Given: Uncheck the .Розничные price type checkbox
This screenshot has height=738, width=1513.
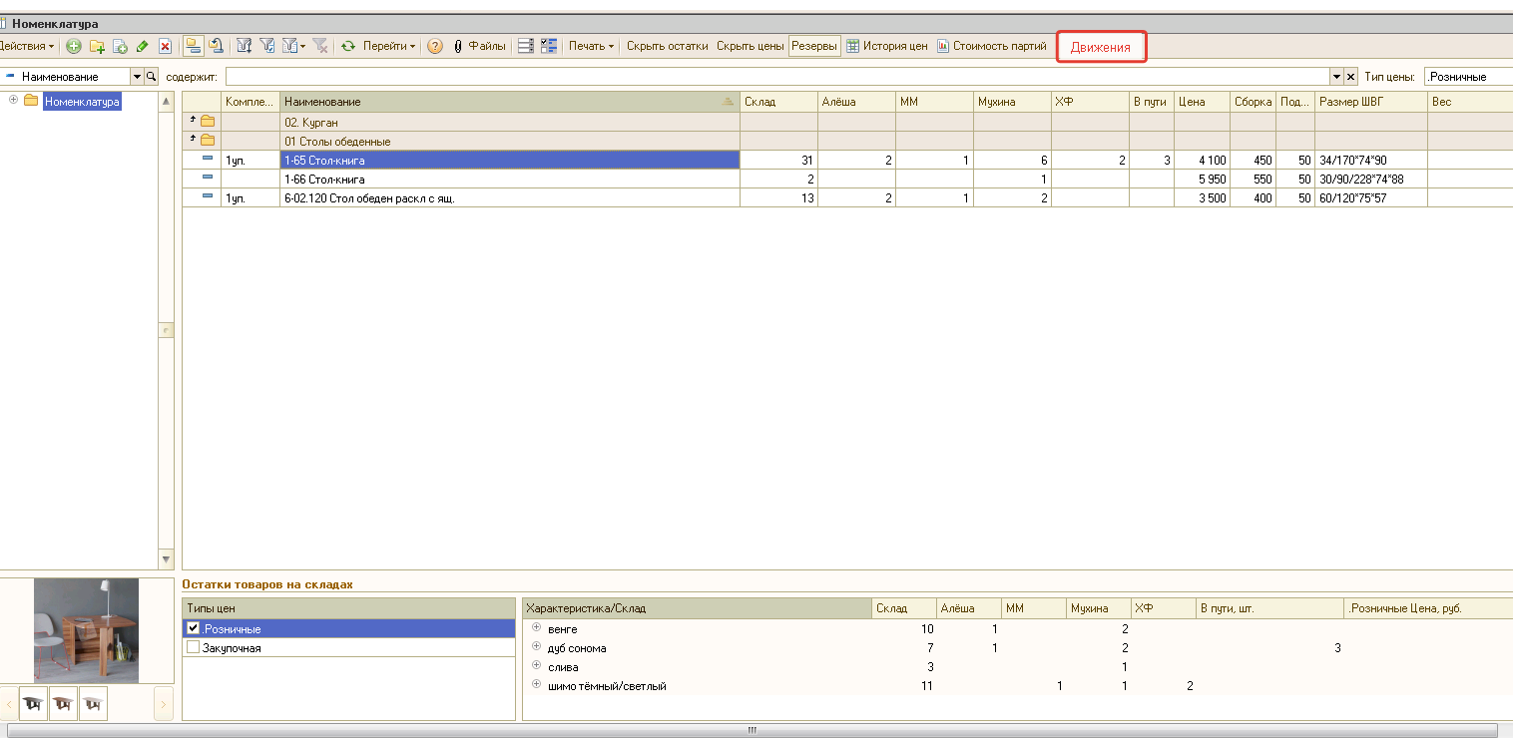Looking at the screenshot, I should pyautogui.click(x=194, y=629).
